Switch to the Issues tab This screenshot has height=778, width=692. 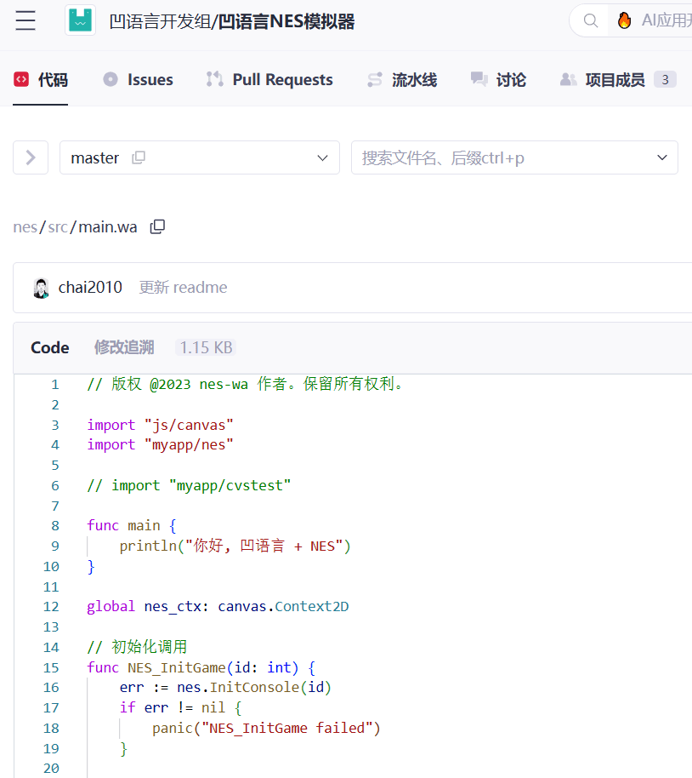click(x=138, y=80)
